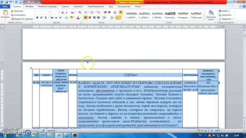The image size is (246, 138).
Task: Click the СЦЕНА table header cell
Action: tap(130, 75)
